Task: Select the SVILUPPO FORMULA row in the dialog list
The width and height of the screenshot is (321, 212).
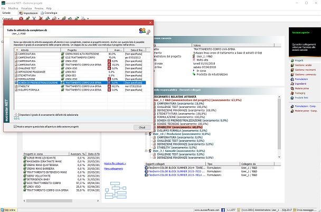Action: [80, 90]
